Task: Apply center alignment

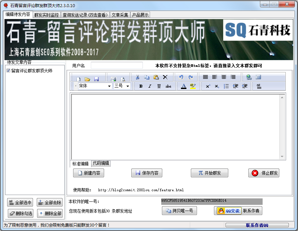Action: click(x=224, y=77)
